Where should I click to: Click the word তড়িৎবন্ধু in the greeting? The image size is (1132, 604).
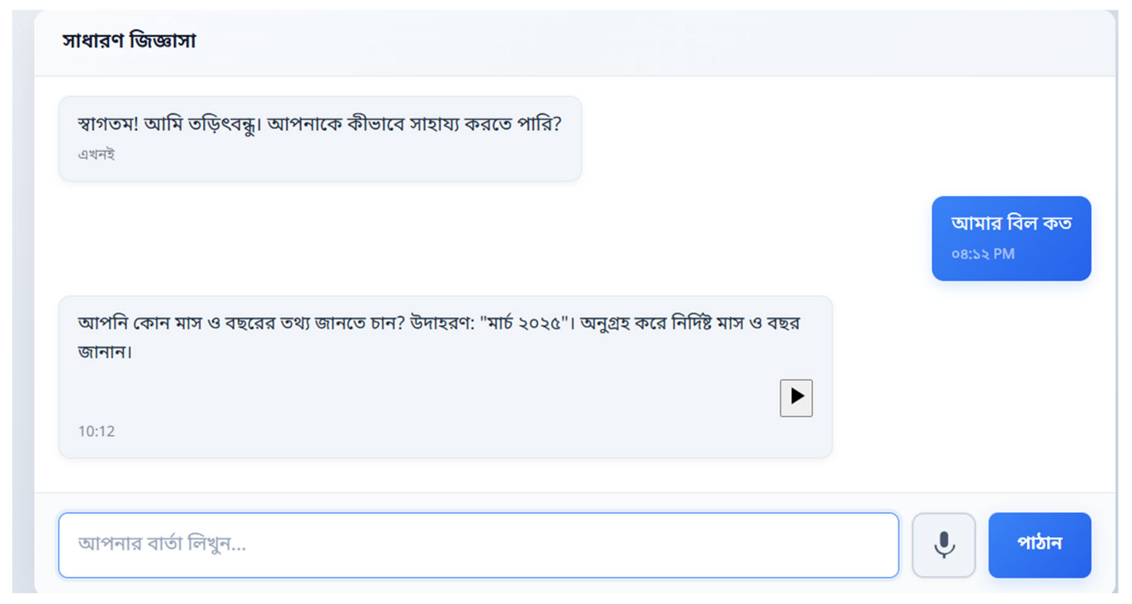(x=222, y=124)
